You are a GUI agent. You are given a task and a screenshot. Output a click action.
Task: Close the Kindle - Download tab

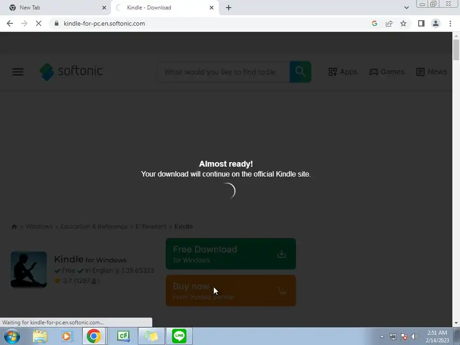pos(212,8)
